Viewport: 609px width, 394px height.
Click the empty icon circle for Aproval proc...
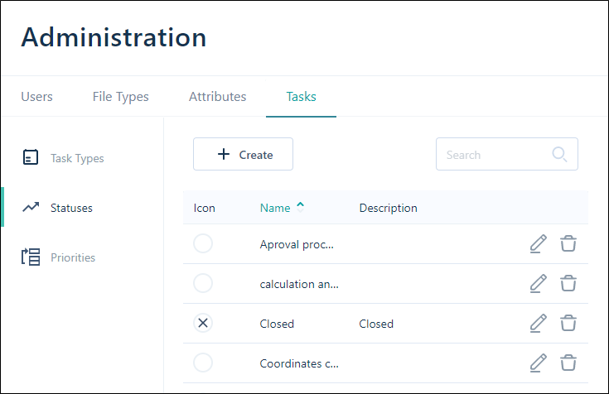coord(203,244)
